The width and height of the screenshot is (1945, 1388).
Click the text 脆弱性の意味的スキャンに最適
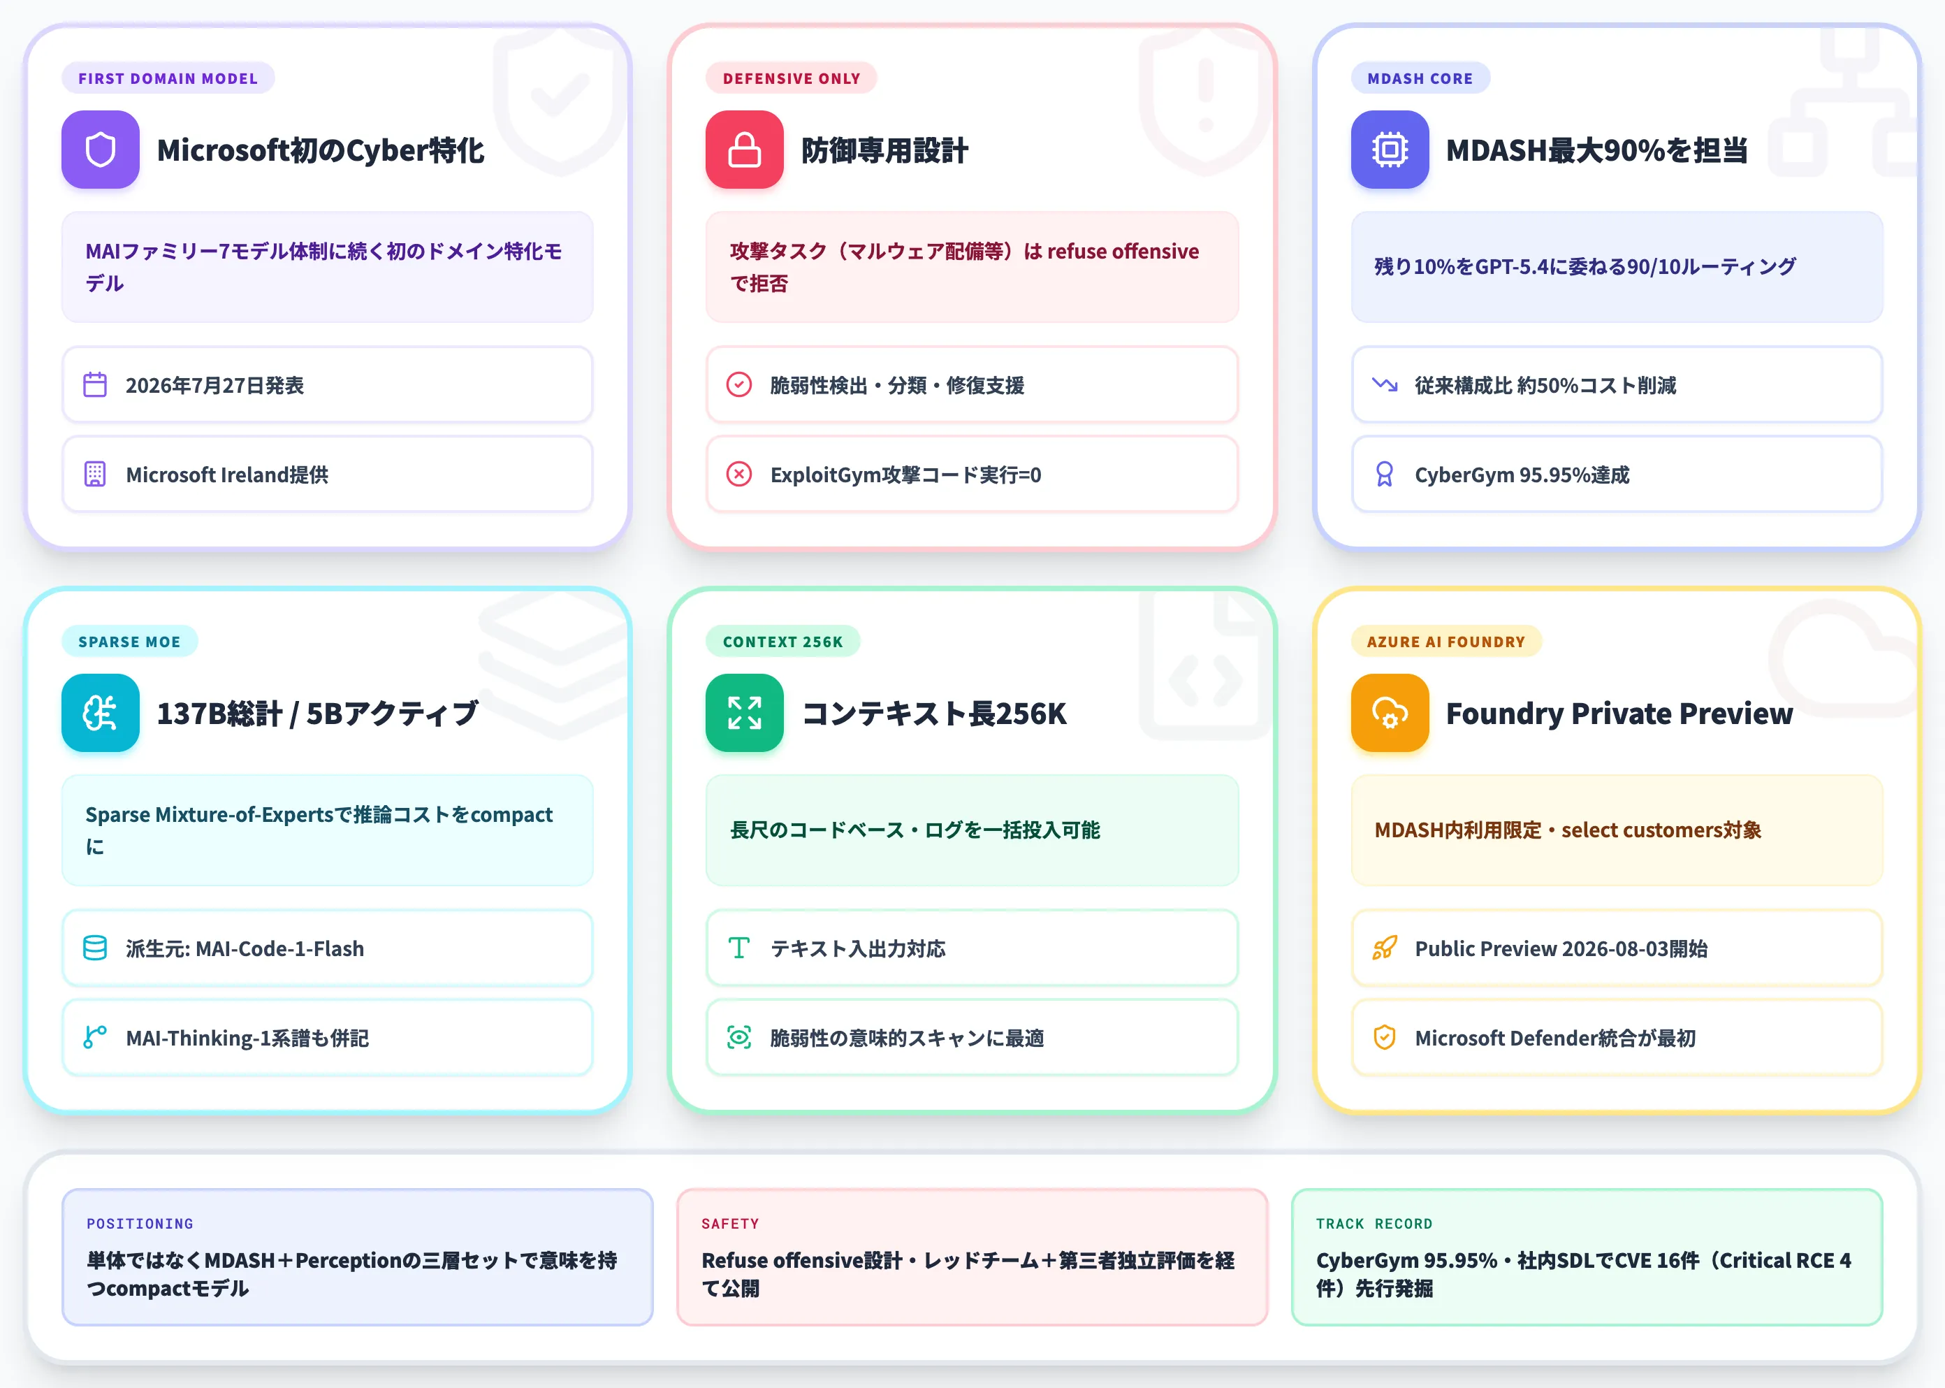coord(907,1038)
